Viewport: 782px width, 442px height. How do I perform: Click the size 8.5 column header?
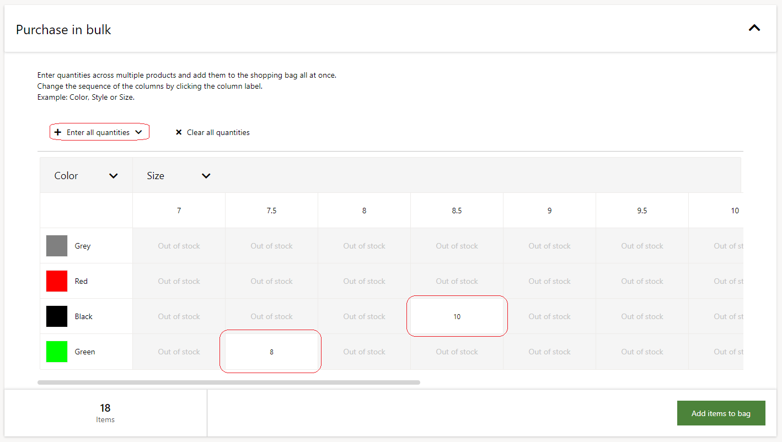point(457,211)
